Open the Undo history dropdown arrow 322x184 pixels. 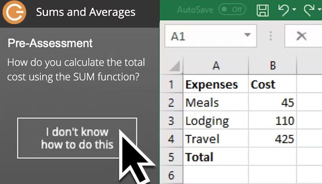(294, 10)
